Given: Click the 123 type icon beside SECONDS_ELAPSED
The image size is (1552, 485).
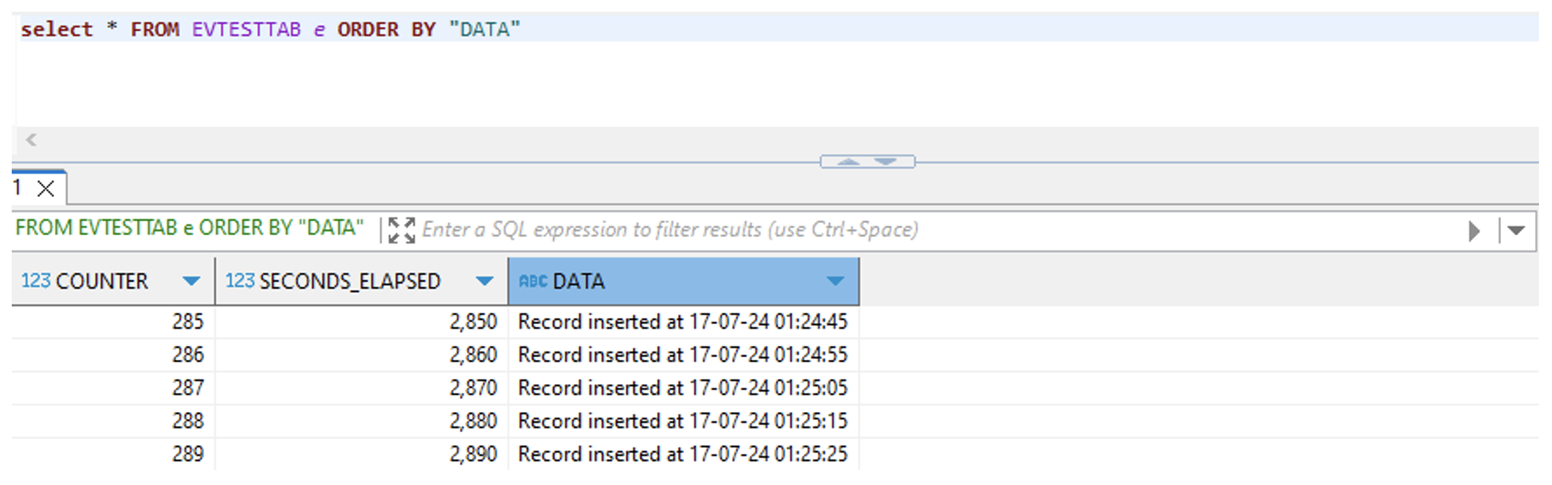Looking at the screenshot, I should click(240, 281).
